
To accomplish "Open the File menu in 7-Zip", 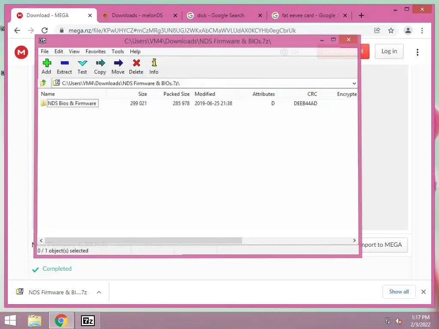I will pyautogui.click(x=45, y=51).
